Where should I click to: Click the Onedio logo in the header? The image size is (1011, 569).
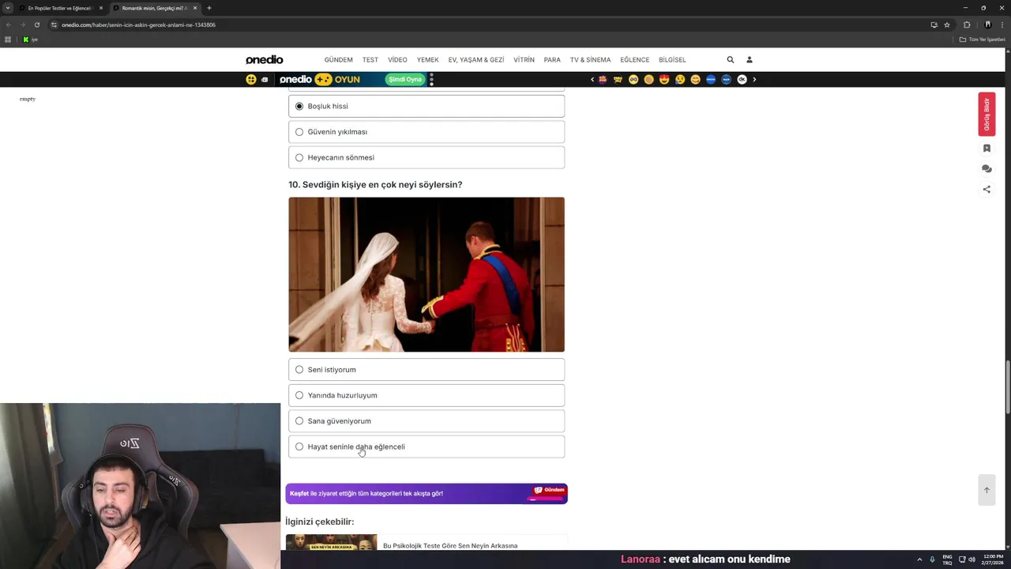[x=264, y=59]
